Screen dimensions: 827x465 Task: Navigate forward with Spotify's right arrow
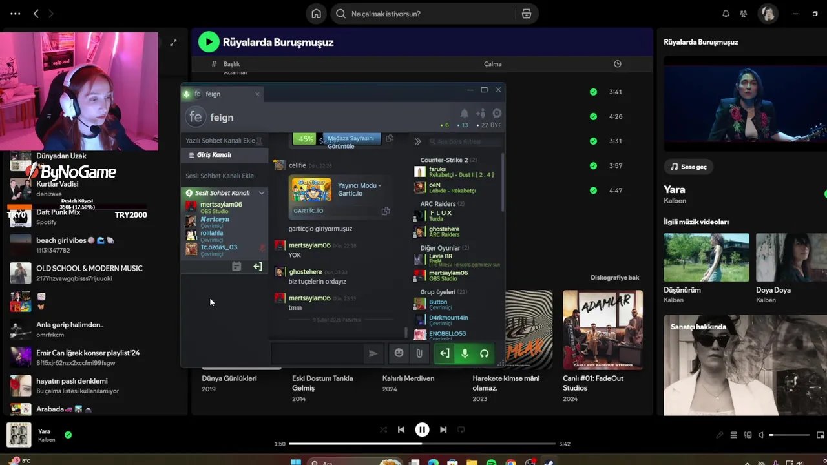51,14
